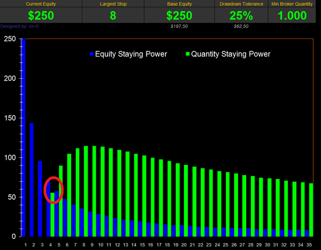
Task: Click the green Quantity Staying Power legend swatch
Action: click(x=188, y=54)
